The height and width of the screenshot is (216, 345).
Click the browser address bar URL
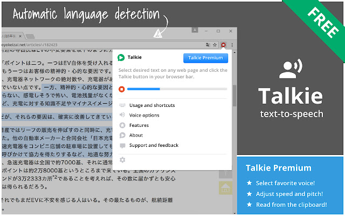[29, 45]
